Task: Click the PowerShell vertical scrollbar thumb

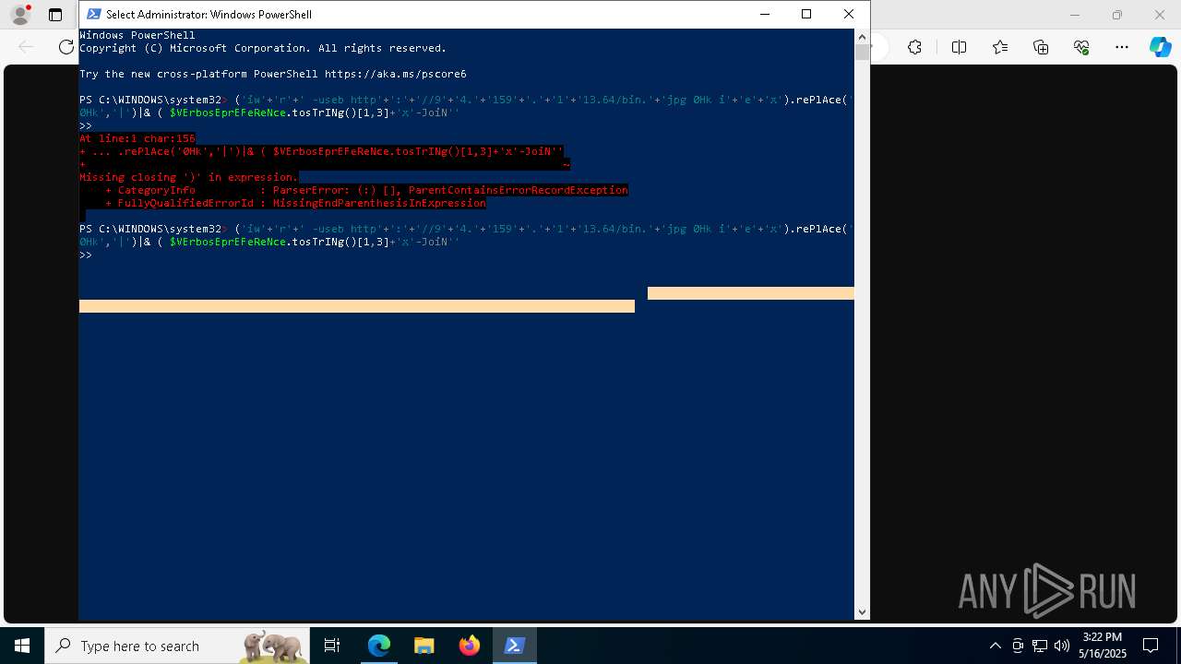Action: (x=863, y=52)
